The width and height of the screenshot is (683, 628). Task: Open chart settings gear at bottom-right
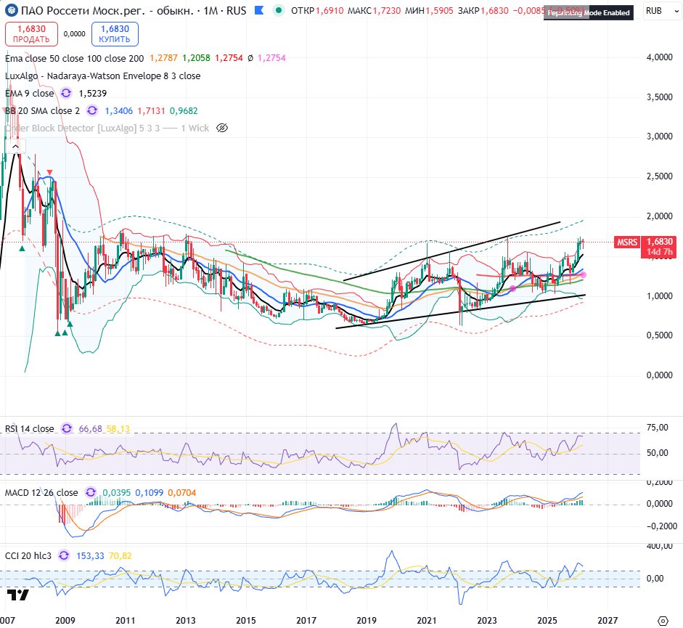661,621
